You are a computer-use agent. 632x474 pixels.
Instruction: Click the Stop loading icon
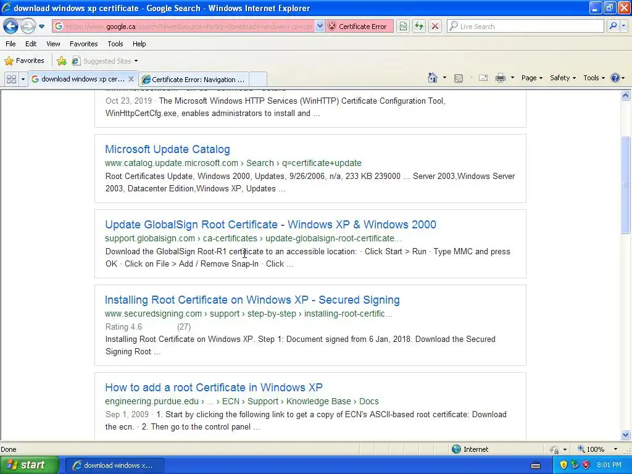click(x=435, y=27)
